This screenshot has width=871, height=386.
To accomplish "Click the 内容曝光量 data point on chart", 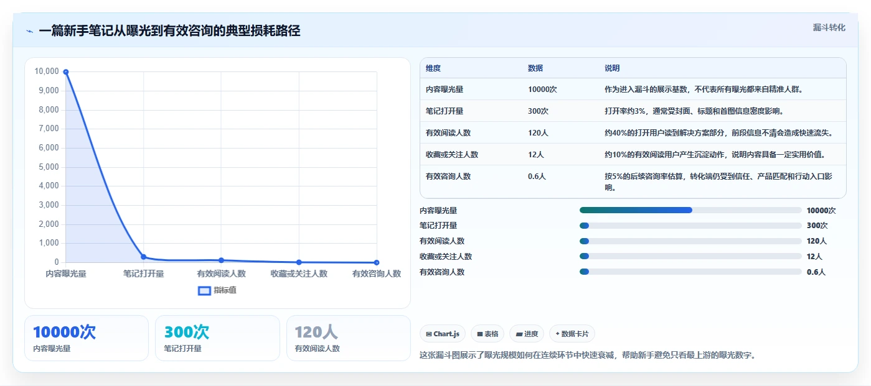I will pos(66,71).
